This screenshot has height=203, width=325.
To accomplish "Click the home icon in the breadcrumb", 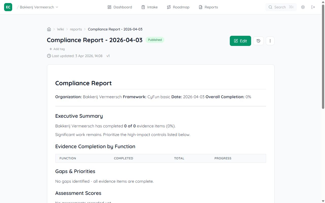I will (x=49, y=29).
